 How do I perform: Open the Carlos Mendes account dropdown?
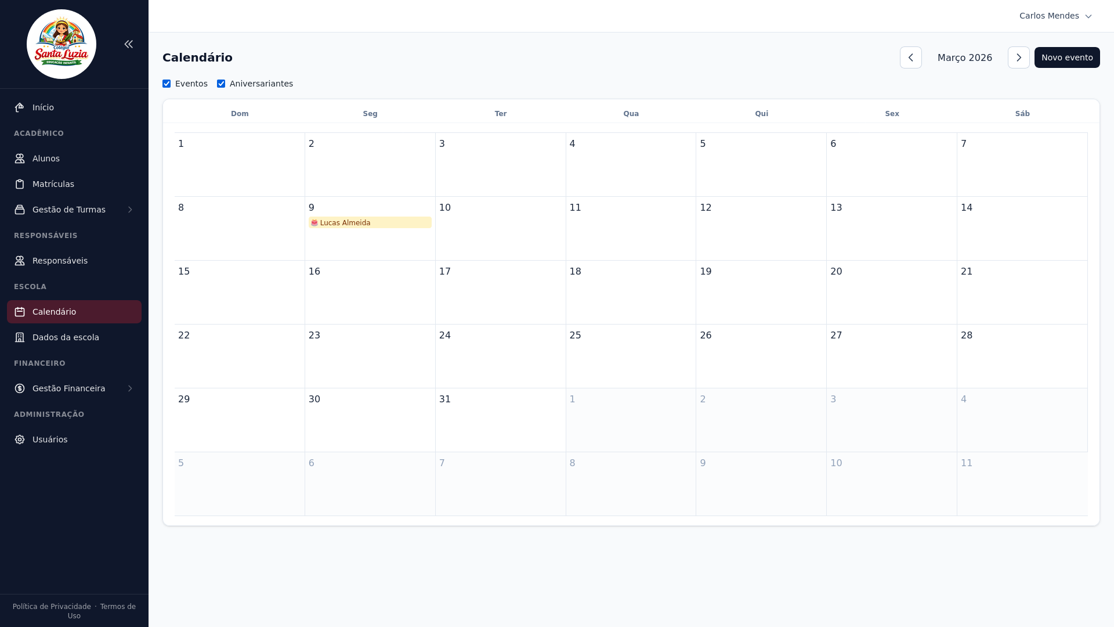1055,16
